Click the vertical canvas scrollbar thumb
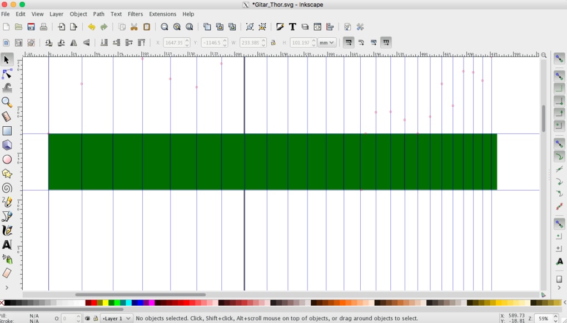 pos(544,118)
